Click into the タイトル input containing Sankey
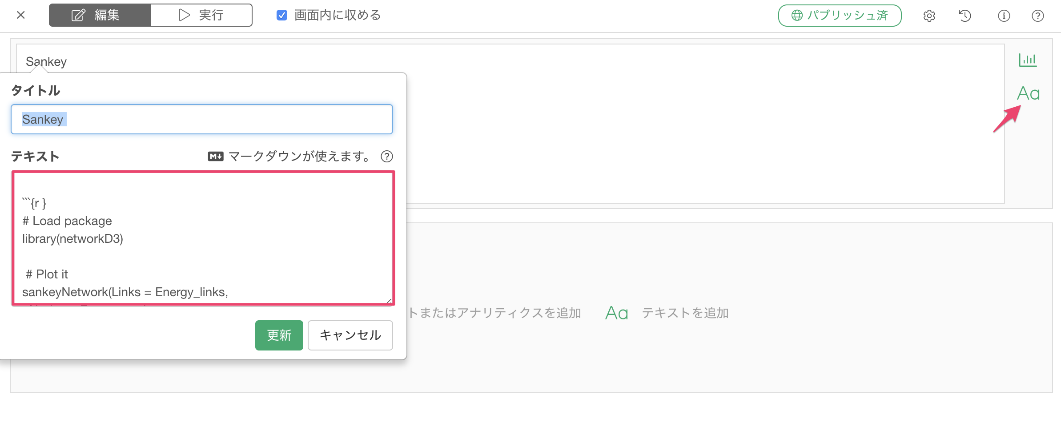 pyautogui.click(x=202, y=119)
